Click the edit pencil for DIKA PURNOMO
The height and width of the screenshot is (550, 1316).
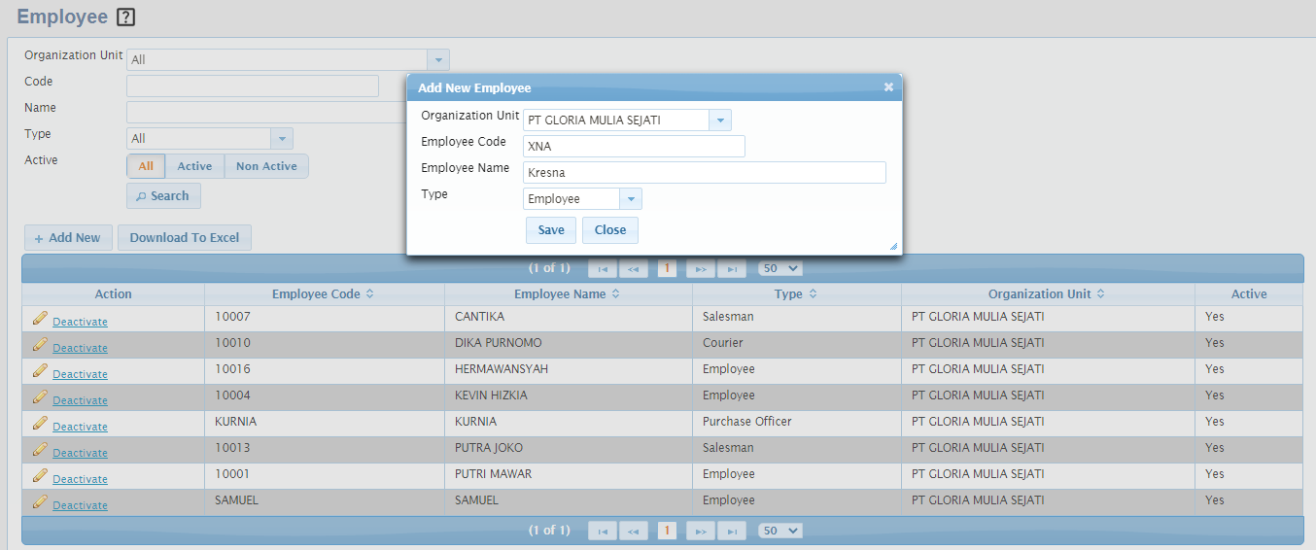click(40, 344)
